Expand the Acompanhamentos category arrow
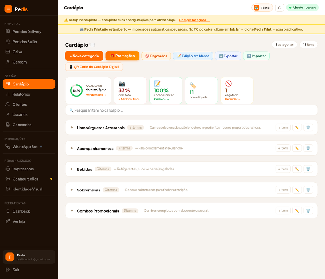The image size is (325, 279). tap(72, 148)
